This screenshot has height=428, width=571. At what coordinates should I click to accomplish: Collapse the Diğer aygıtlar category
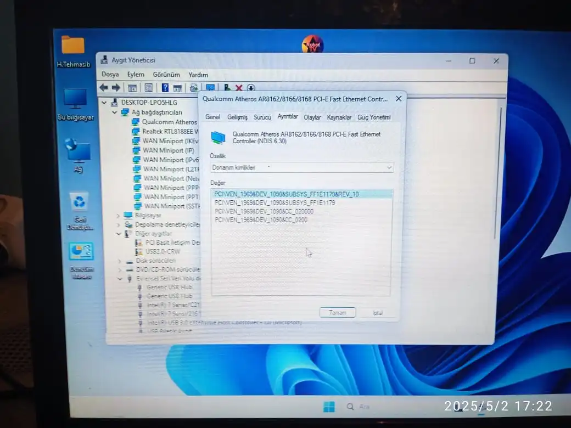119,234
